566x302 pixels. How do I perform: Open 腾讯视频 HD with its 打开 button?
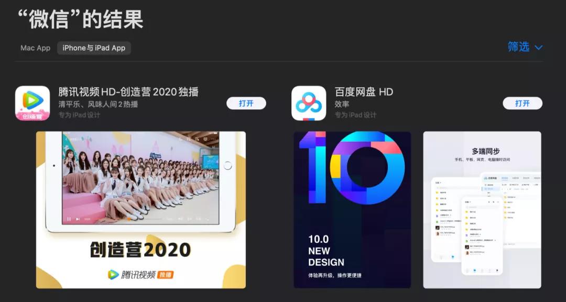246,104
